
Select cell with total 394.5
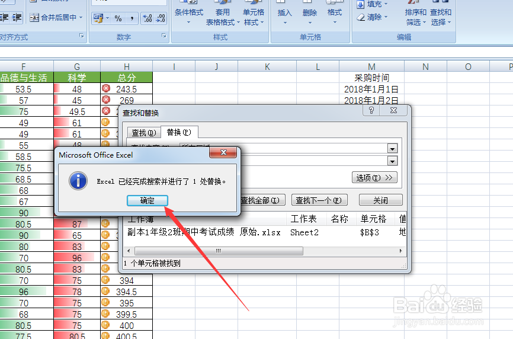point(127,292)
